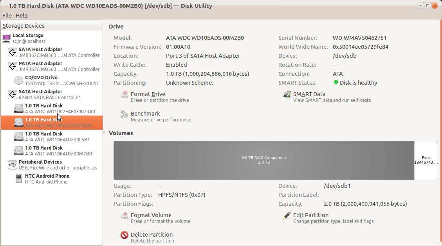Click the Benchmark button label

(x=145, y=114)
